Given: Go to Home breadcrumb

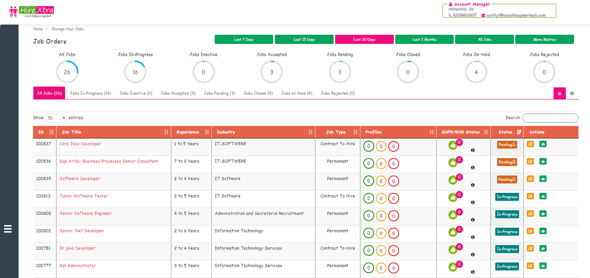Looking at the screenshot, I should click(x=38, y=29).
